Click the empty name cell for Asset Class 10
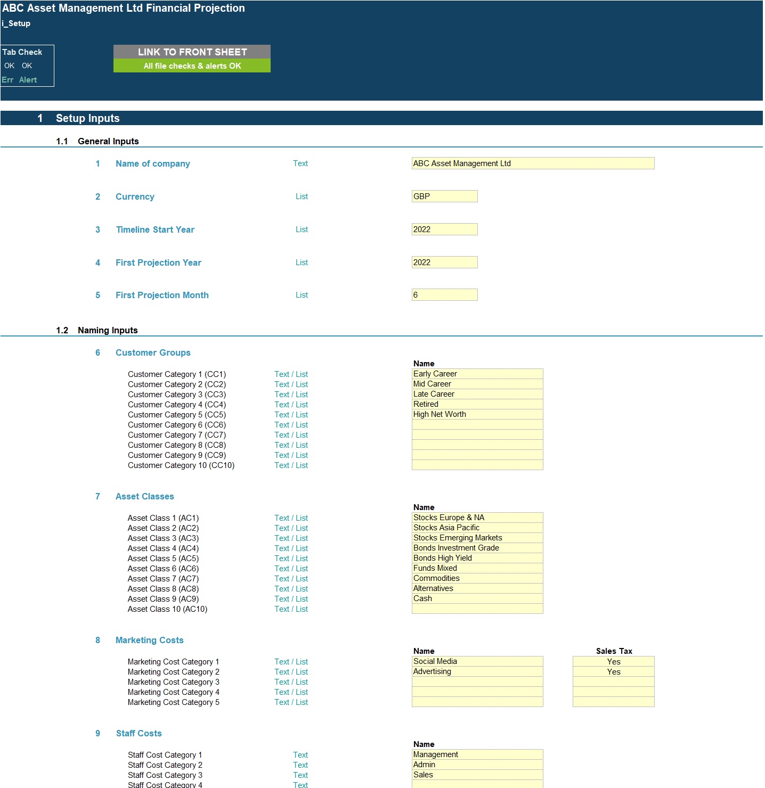Image resolution: width=765 pixels, height=788 pixels. pos(477,609)
